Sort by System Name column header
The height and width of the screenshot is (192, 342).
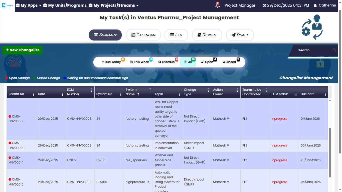[x=131, y=92]
